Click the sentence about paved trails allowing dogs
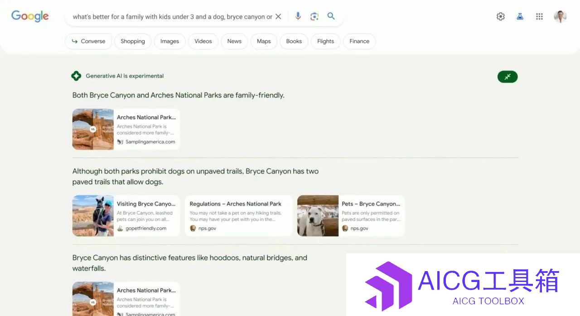 coord(195,177)
